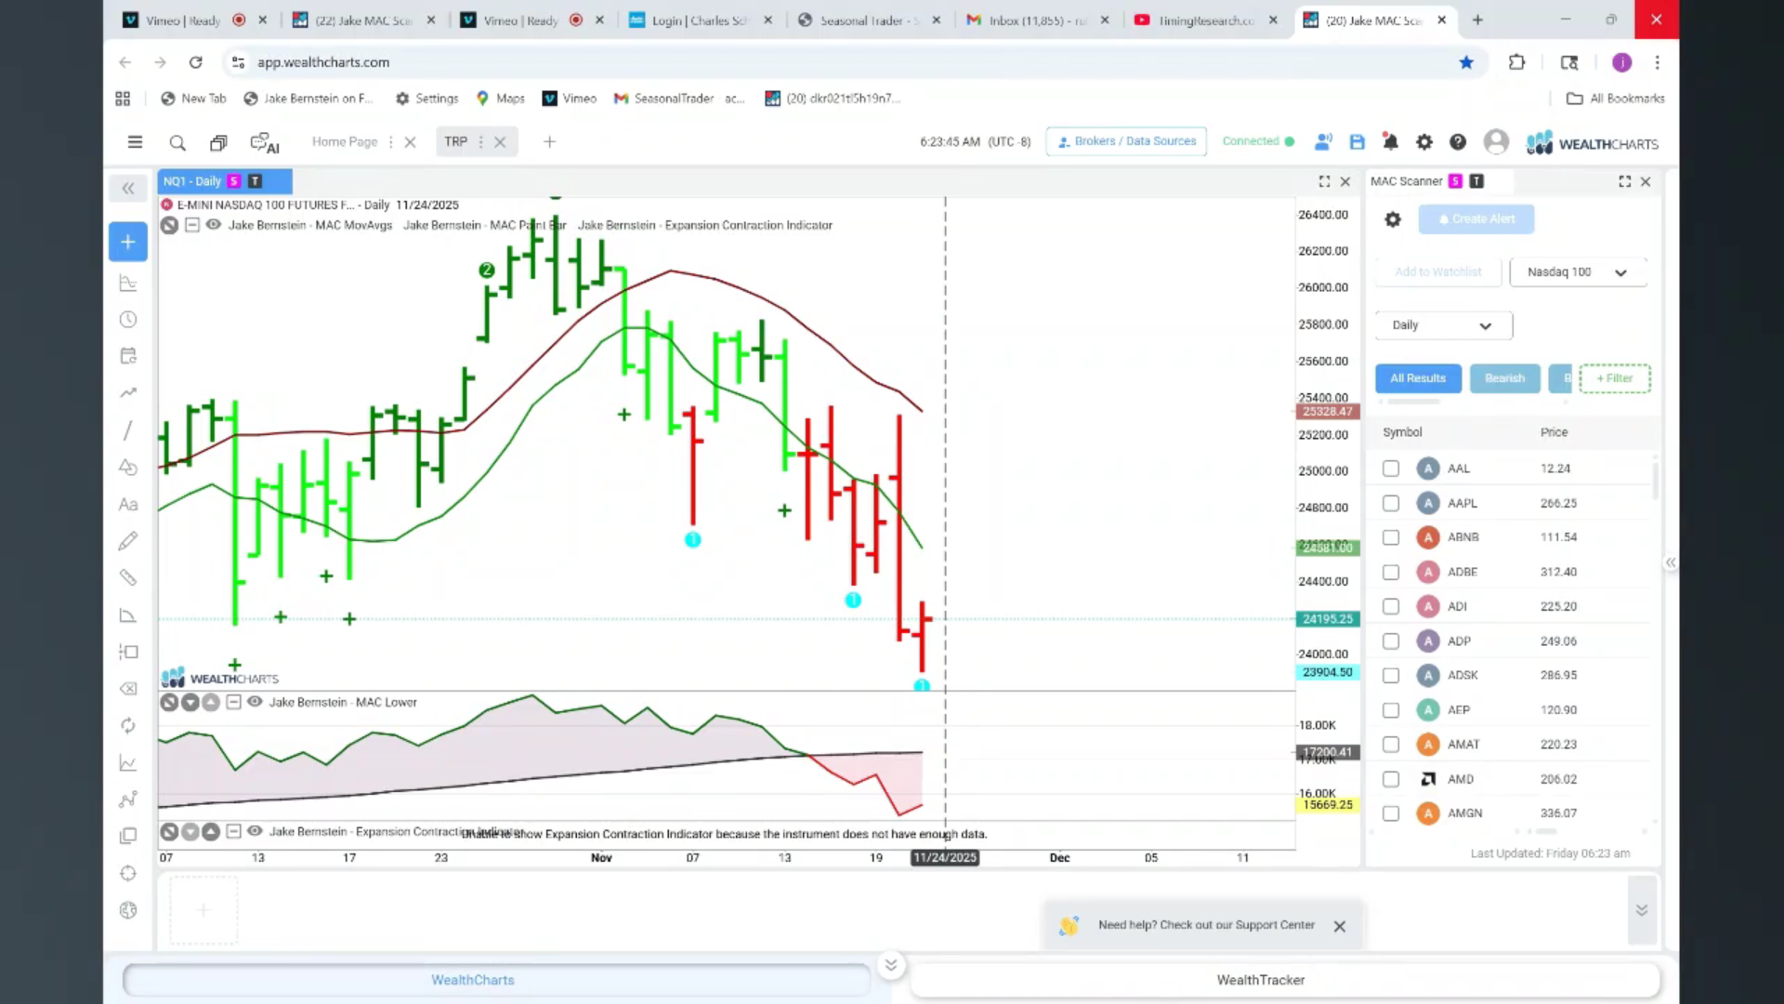
Task: Open the AI chat assistant icon
Action: [265, 142]
